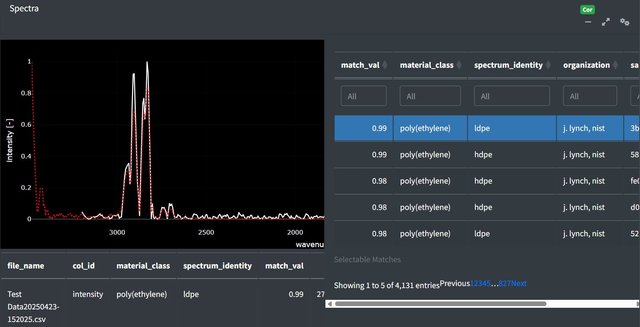Select the first hdpe 0.99 match row
The width and height of the screenshot is (640, 327).
(x=487, y=155)
